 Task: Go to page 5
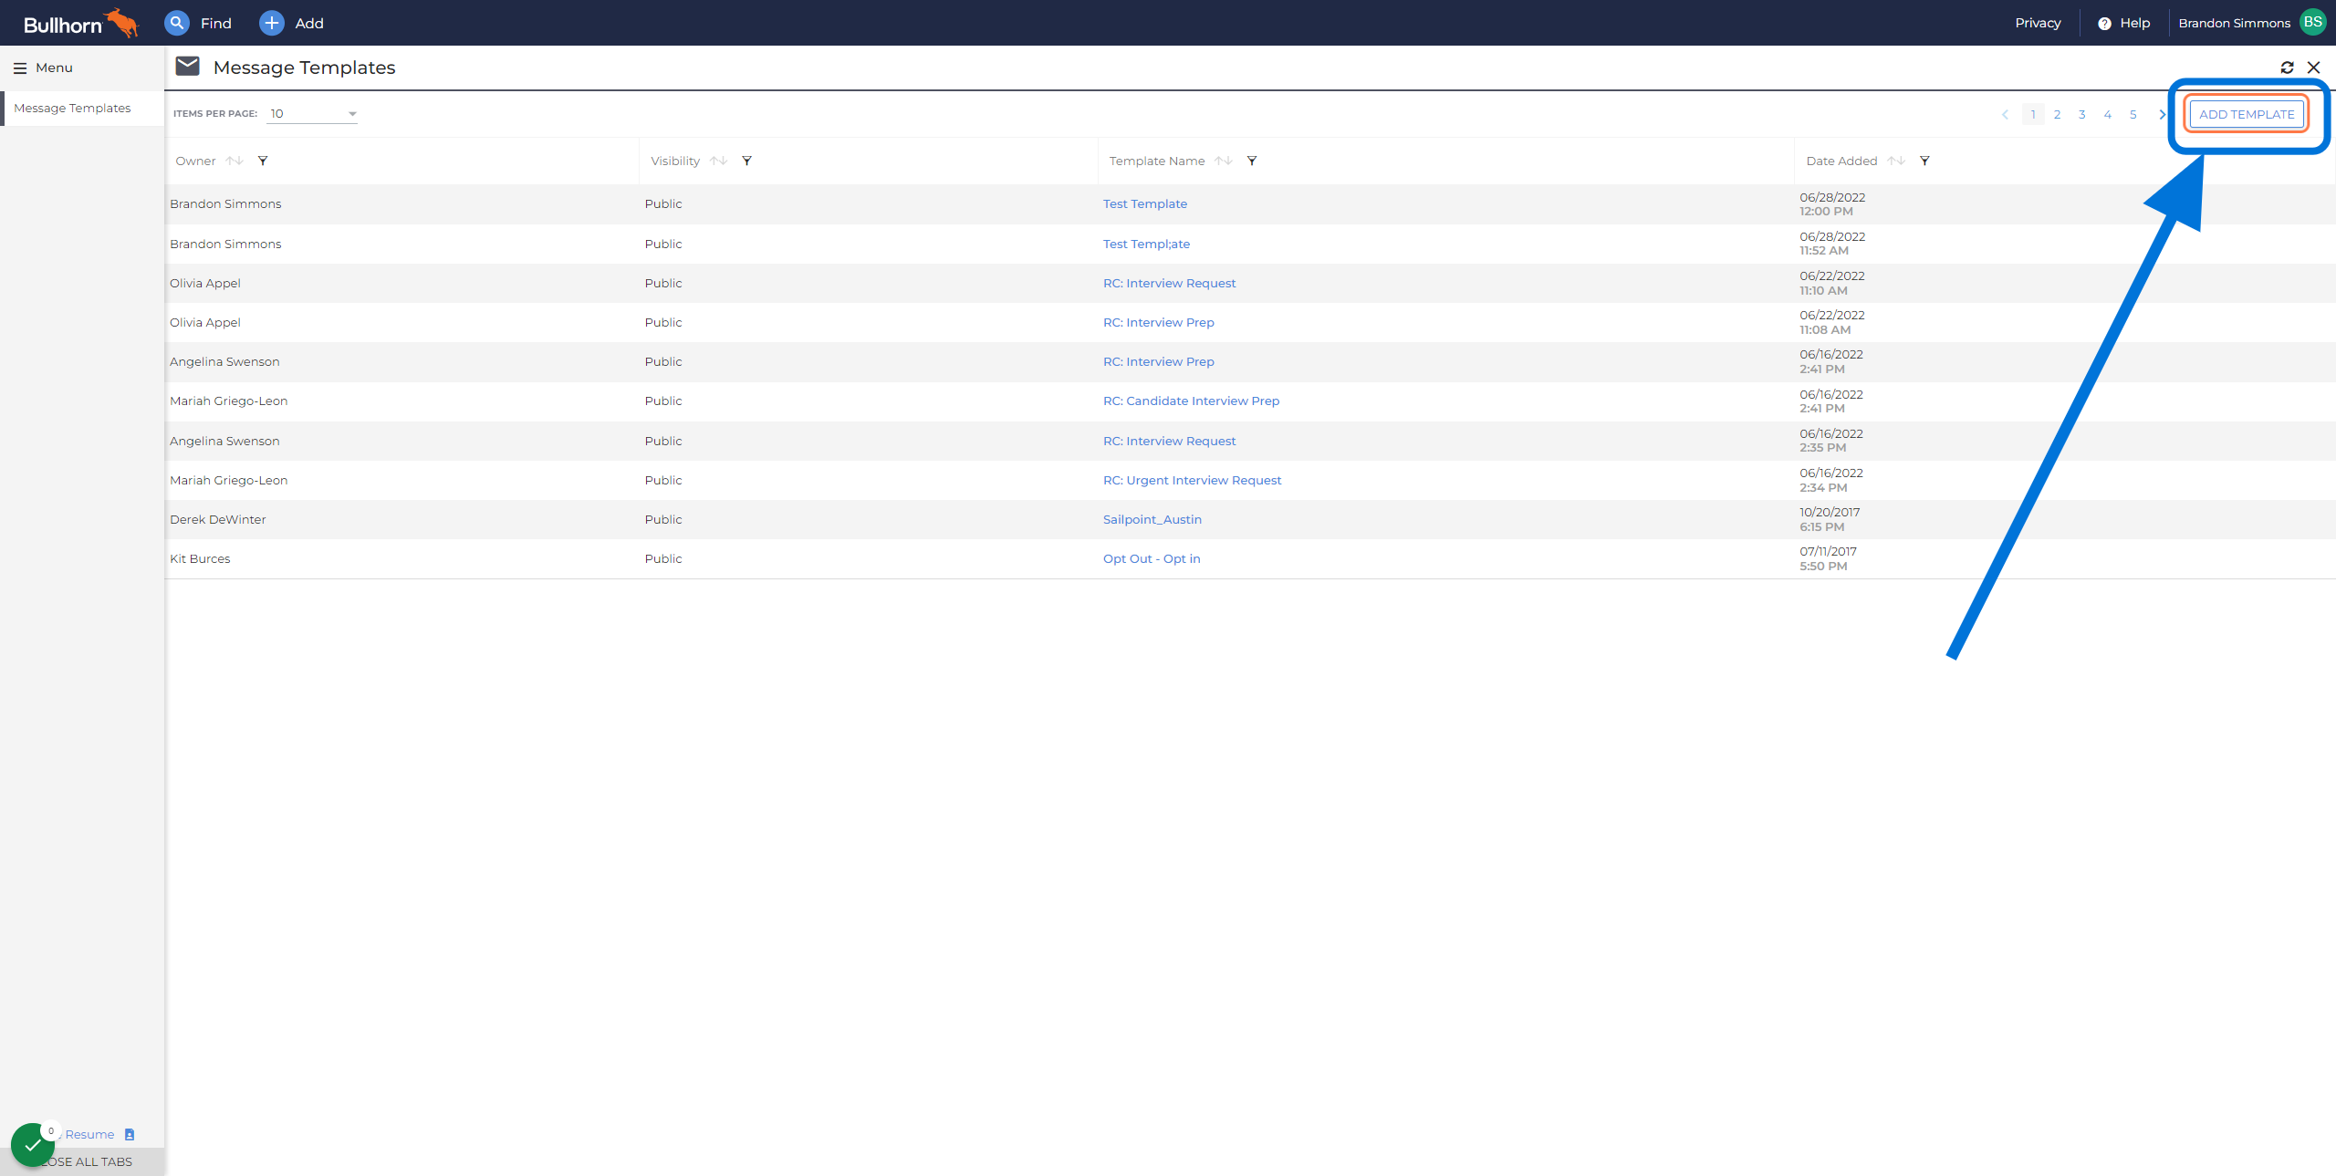click(x=2133, y=115)
